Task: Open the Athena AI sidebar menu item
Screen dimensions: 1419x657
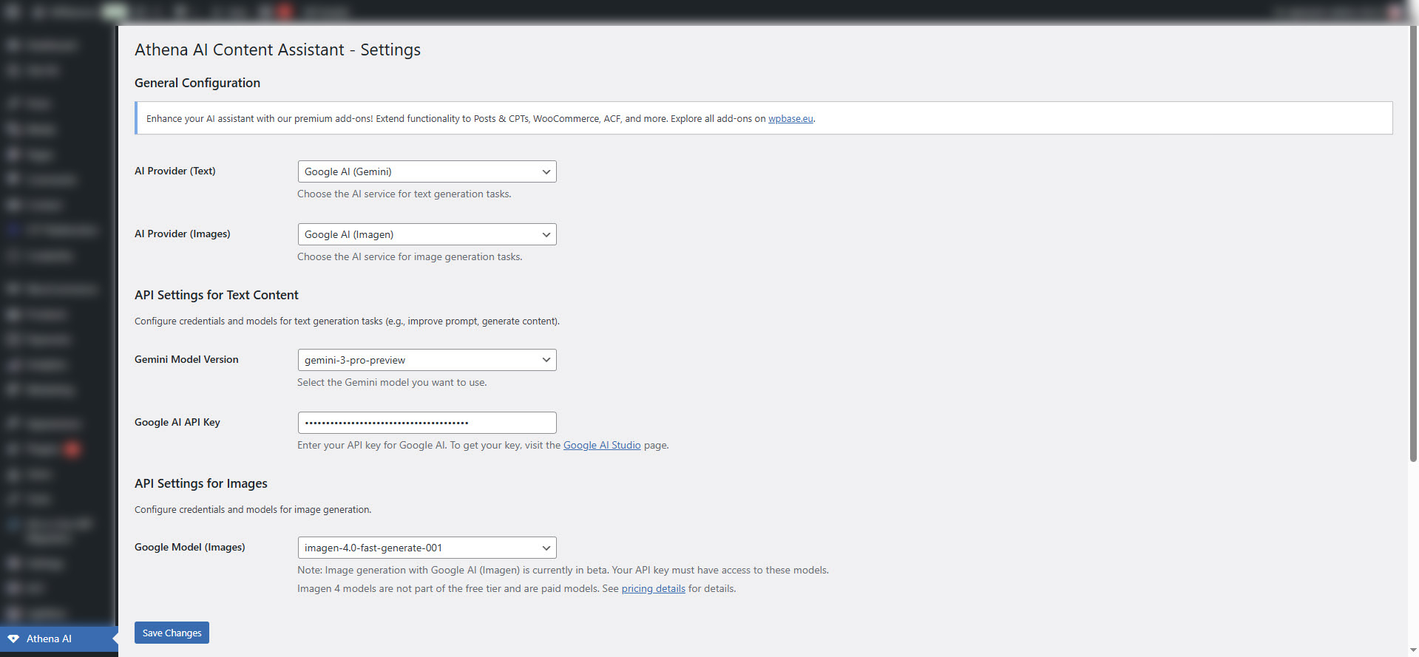Action: (58, 639)
